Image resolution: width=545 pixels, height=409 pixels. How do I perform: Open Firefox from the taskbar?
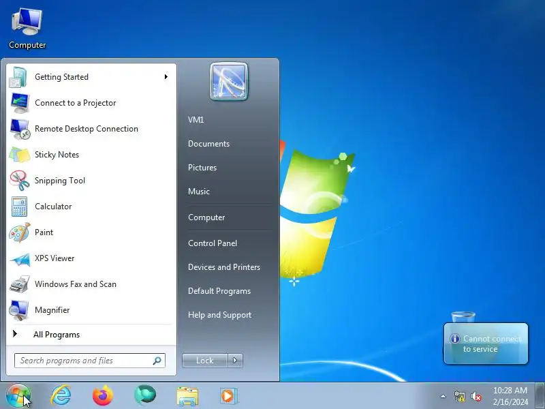click(103, 396)
